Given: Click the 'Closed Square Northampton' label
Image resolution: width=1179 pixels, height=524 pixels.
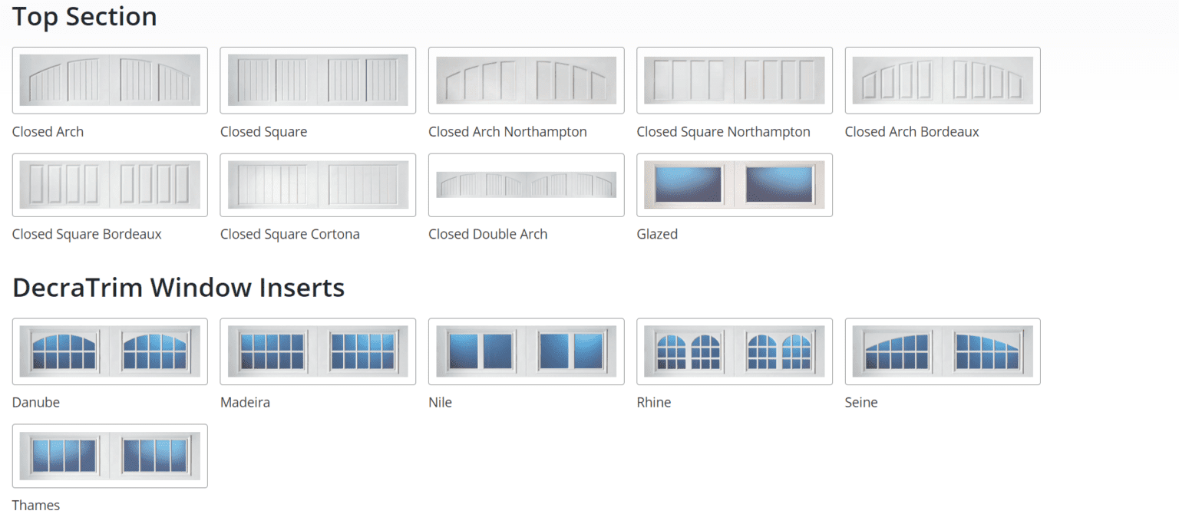Looking at the screenshot, I should 723,132.
